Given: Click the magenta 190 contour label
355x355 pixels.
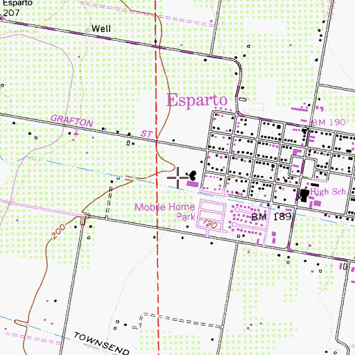Looking at the screenshot, I should click(210, 224).
